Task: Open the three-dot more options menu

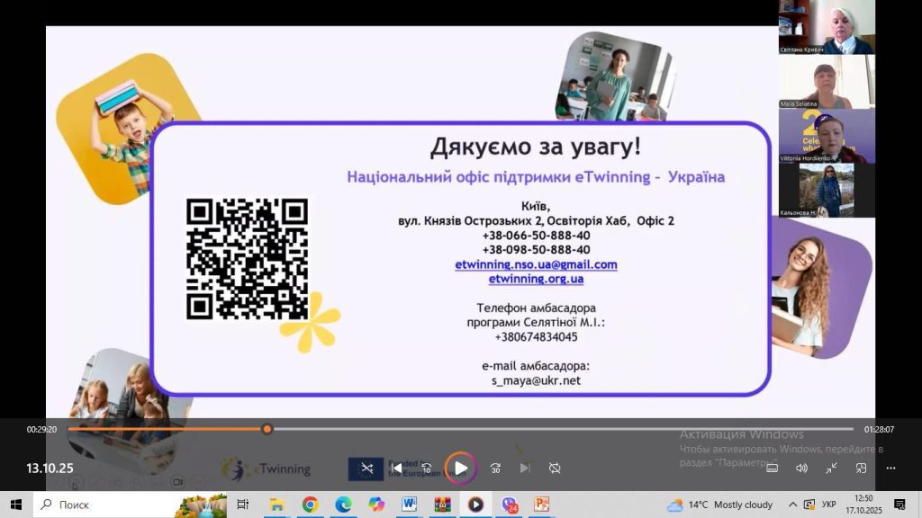Action: (890, 468)
